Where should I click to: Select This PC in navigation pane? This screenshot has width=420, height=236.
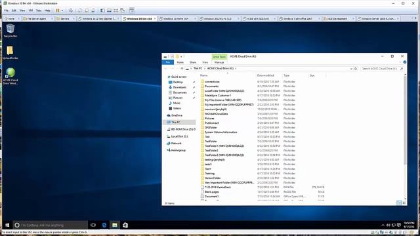click(179, 123)
